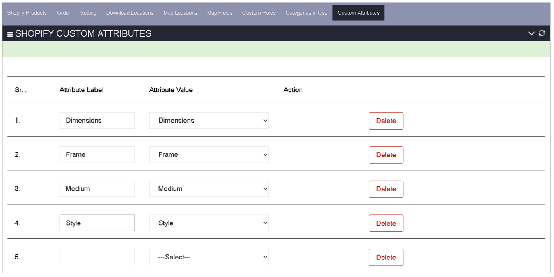Click the Action column header
Screen dimensions: 554x277
tap(293, 90)
